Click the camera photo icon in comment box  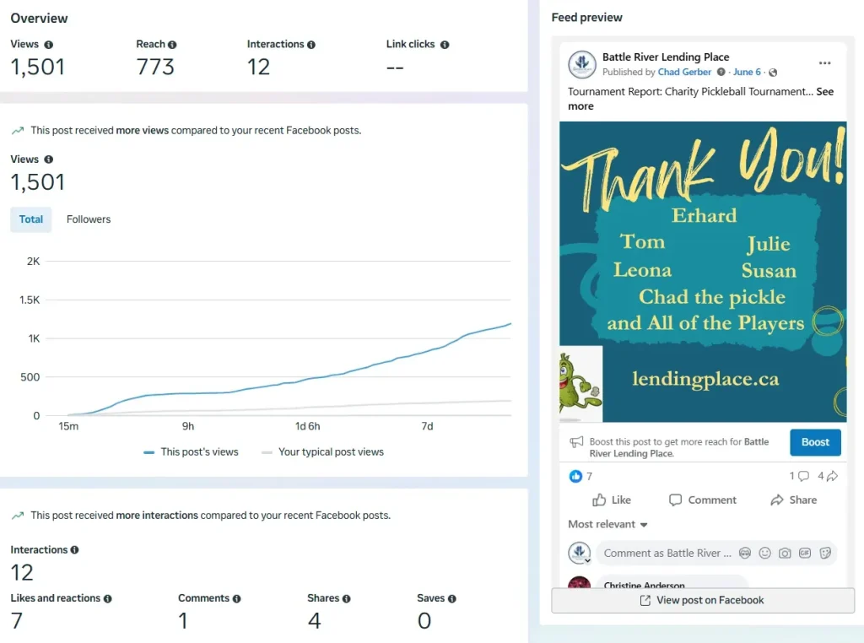point(785,554)
